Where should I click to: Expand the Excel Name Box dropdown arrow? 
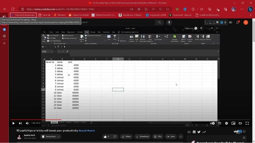tap(52, 52)
